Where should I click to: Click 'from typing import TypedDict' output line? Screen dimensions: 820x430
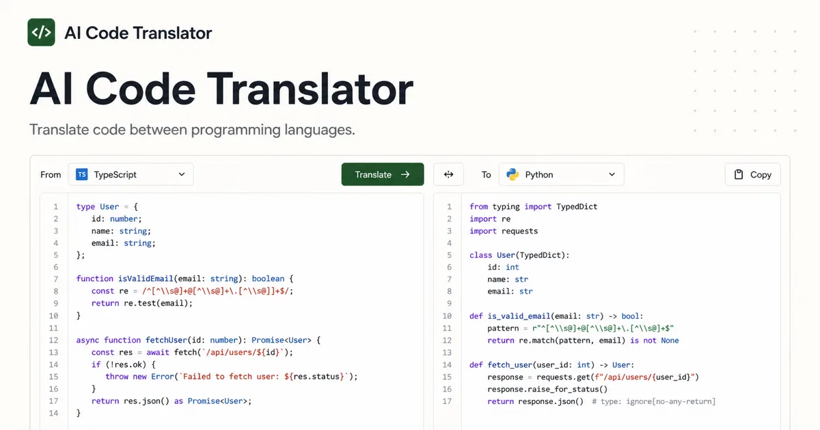pos(534,207)
